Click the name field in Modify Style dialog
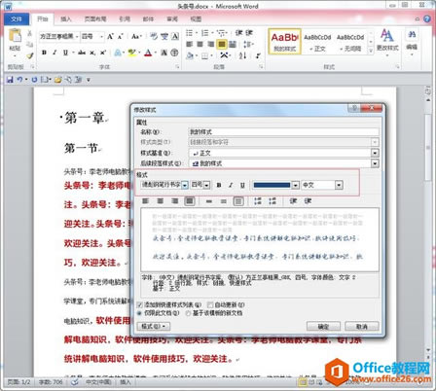Screen dimensions: 436x391 283,132
